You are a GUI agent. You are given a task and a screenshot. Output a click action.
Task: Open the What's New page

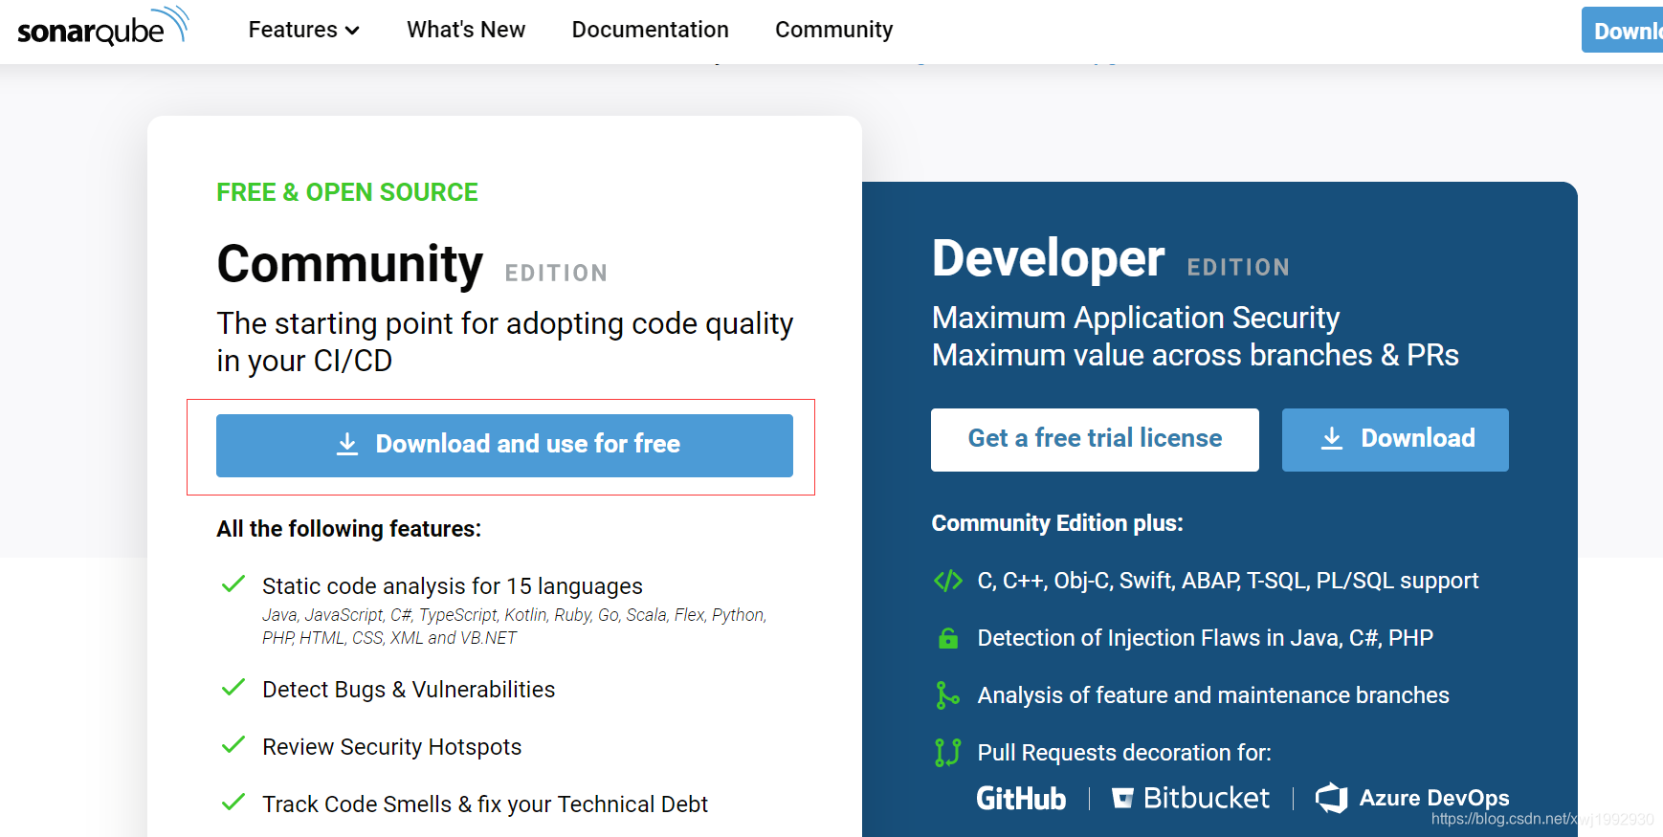tap(466, 30)
